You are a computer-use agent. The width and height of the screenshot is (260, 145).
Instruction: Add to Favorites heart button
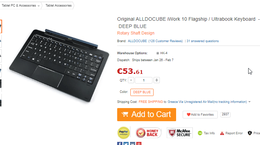click(200, 115)
